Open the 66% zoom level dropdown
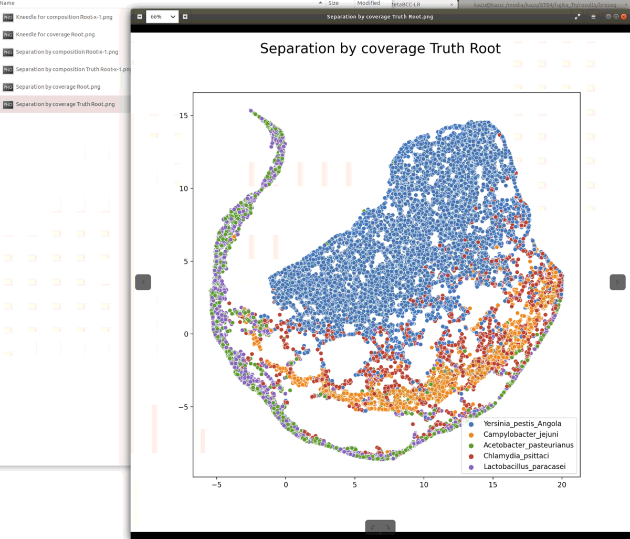Viewport: 630px width, 539px height. [x=162, y=17]
